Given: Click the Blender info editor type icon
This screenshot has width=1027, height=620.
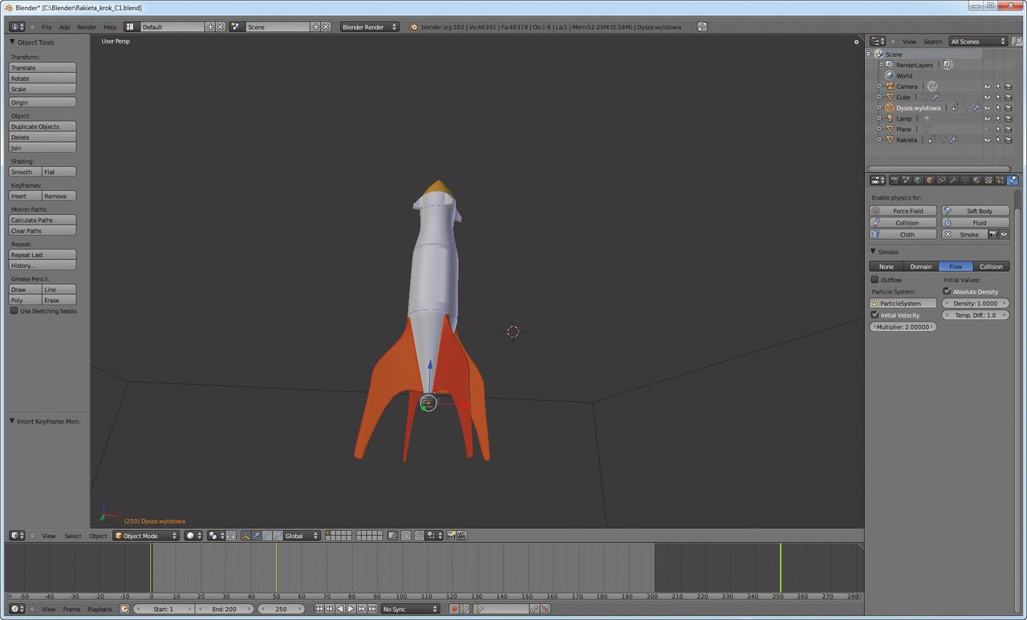Looking at the screenshot, I should tap(17, 26).
